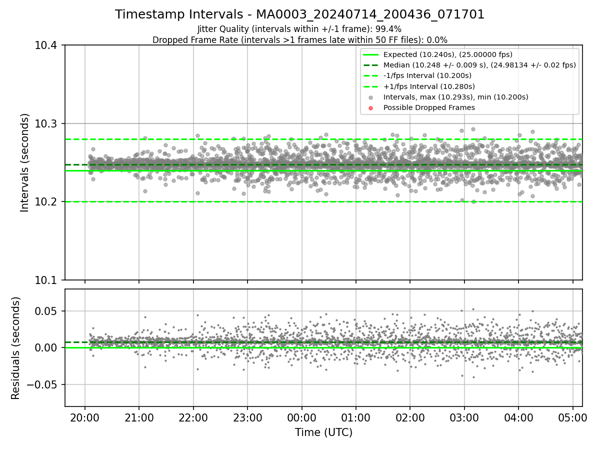This screenshot has height=450, width=600.
Task: Click the x-axis tick label 23:00
Action: click(247, 417)
